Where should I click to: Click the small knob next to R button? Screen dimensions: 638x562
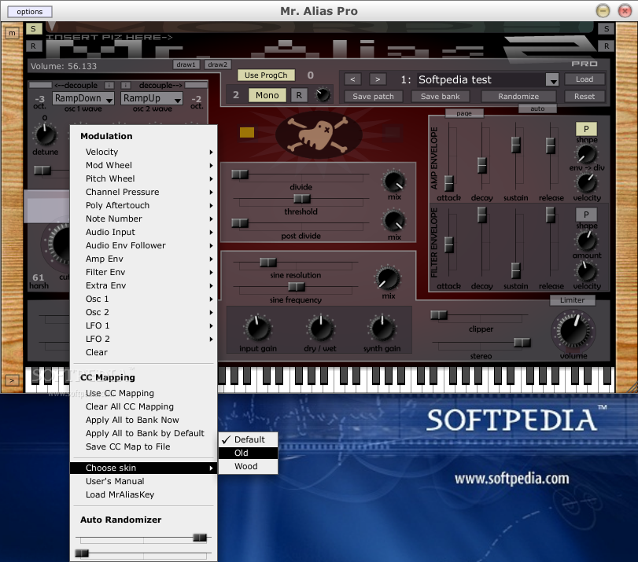coord(323,95)
